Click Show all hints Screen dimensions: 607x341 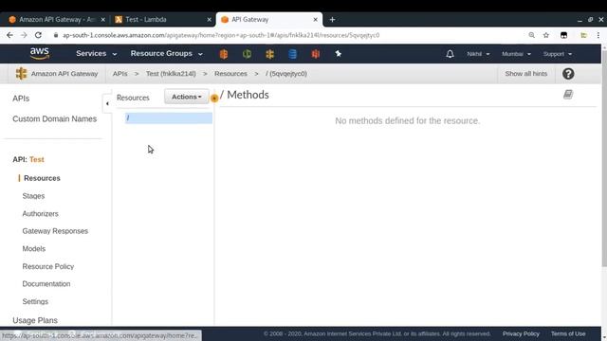point(526,74)
